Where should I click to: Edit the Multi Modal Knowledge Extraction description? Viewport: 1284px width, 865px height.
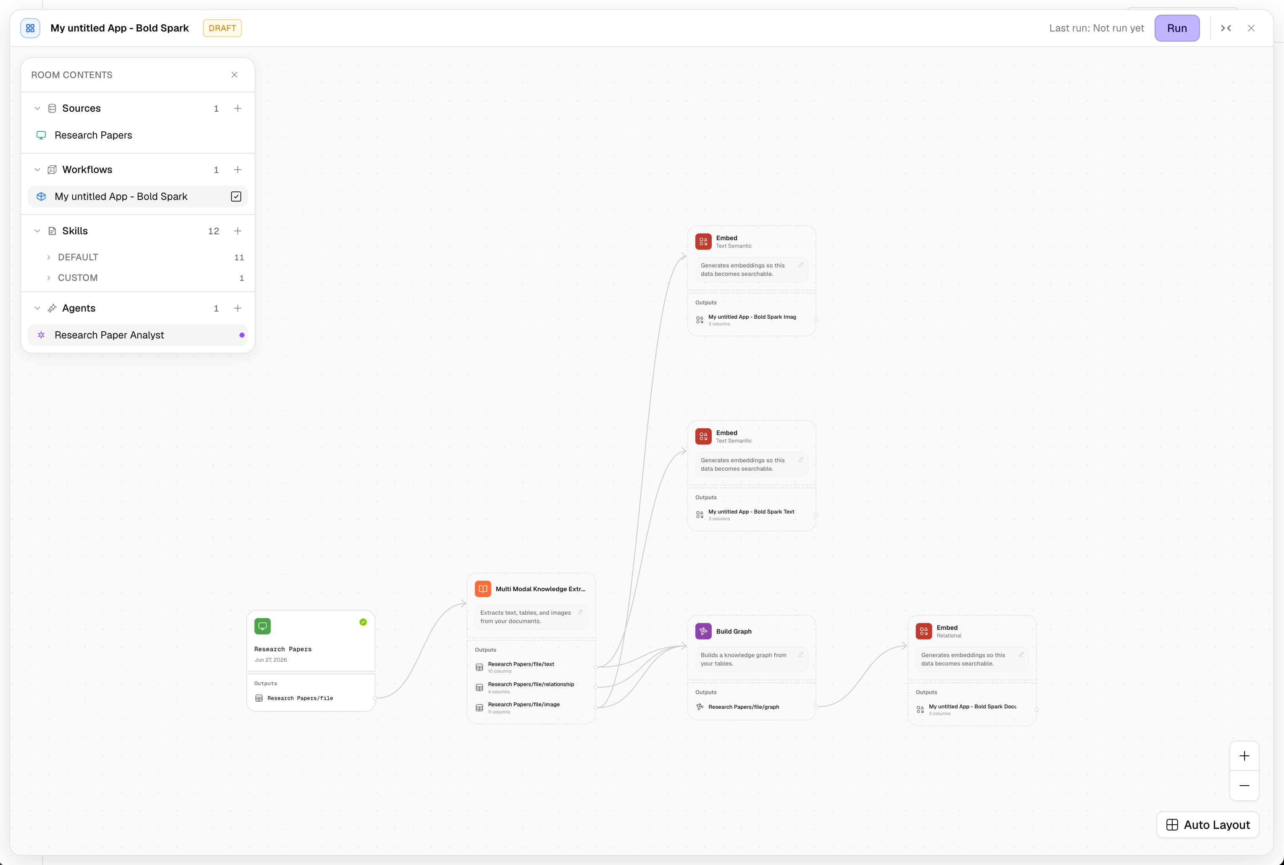pos(580,612)
